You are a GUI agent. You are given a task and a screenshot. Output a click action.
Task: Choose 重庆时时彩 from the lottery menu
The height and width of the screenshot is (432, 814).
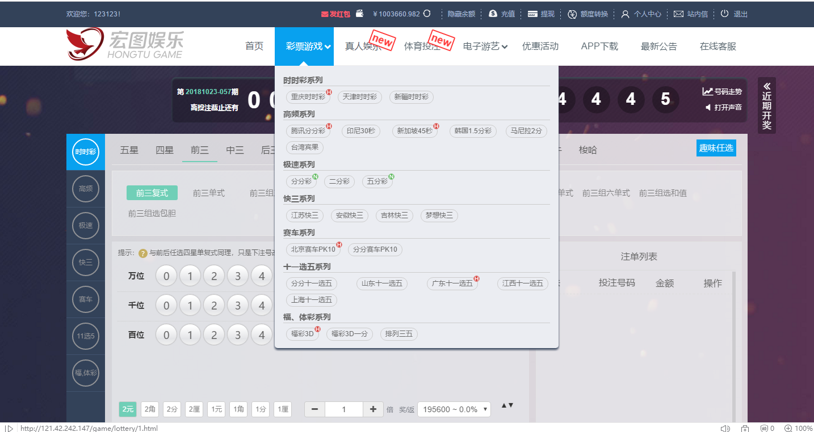(x=308, y=97)
